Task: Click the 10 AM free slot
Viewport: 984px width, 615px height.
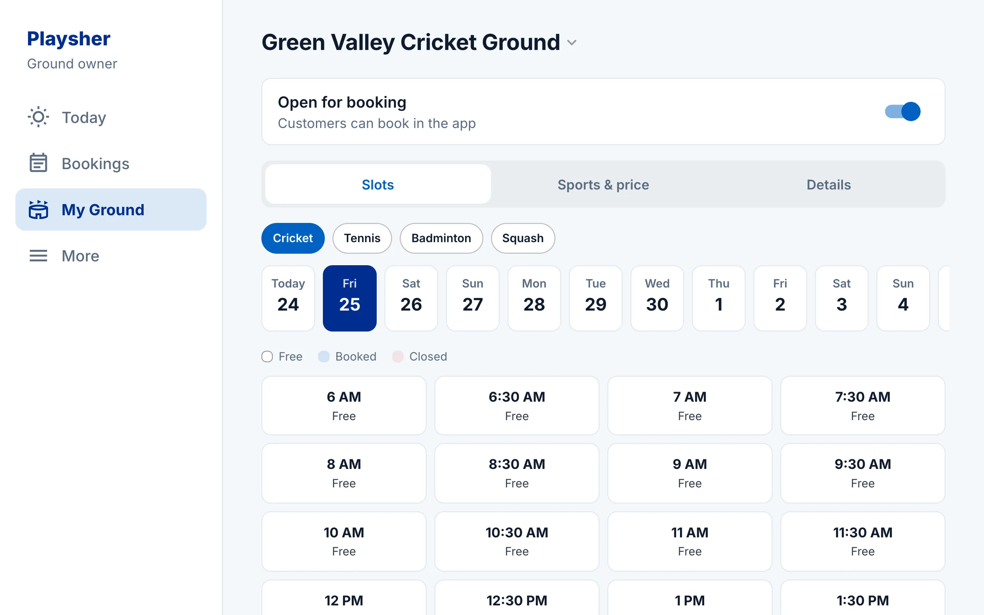Action: [344, 541]
